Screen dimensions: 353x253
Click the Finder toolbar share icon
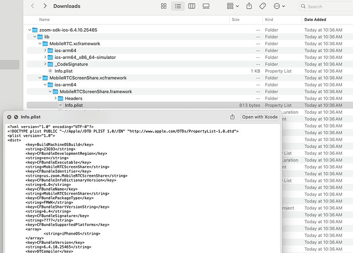pos(249,6)
